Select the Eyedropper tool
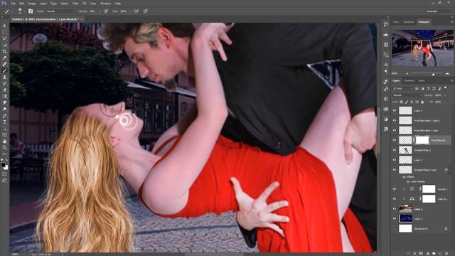The width and height of the screenshot is (455, 256). tap(4, 58)
